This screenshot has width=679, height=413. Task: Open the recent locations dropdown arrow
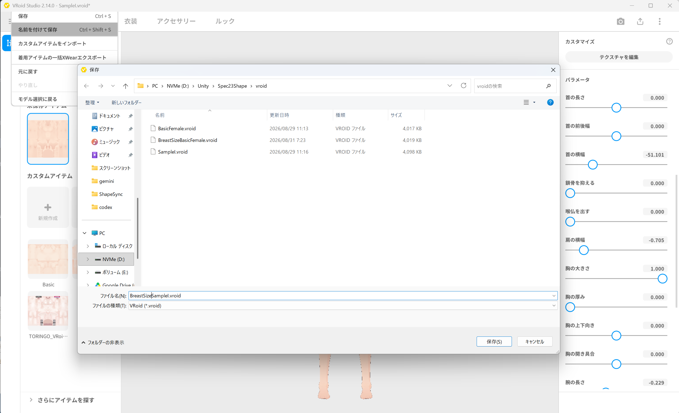tap(113, 86)
